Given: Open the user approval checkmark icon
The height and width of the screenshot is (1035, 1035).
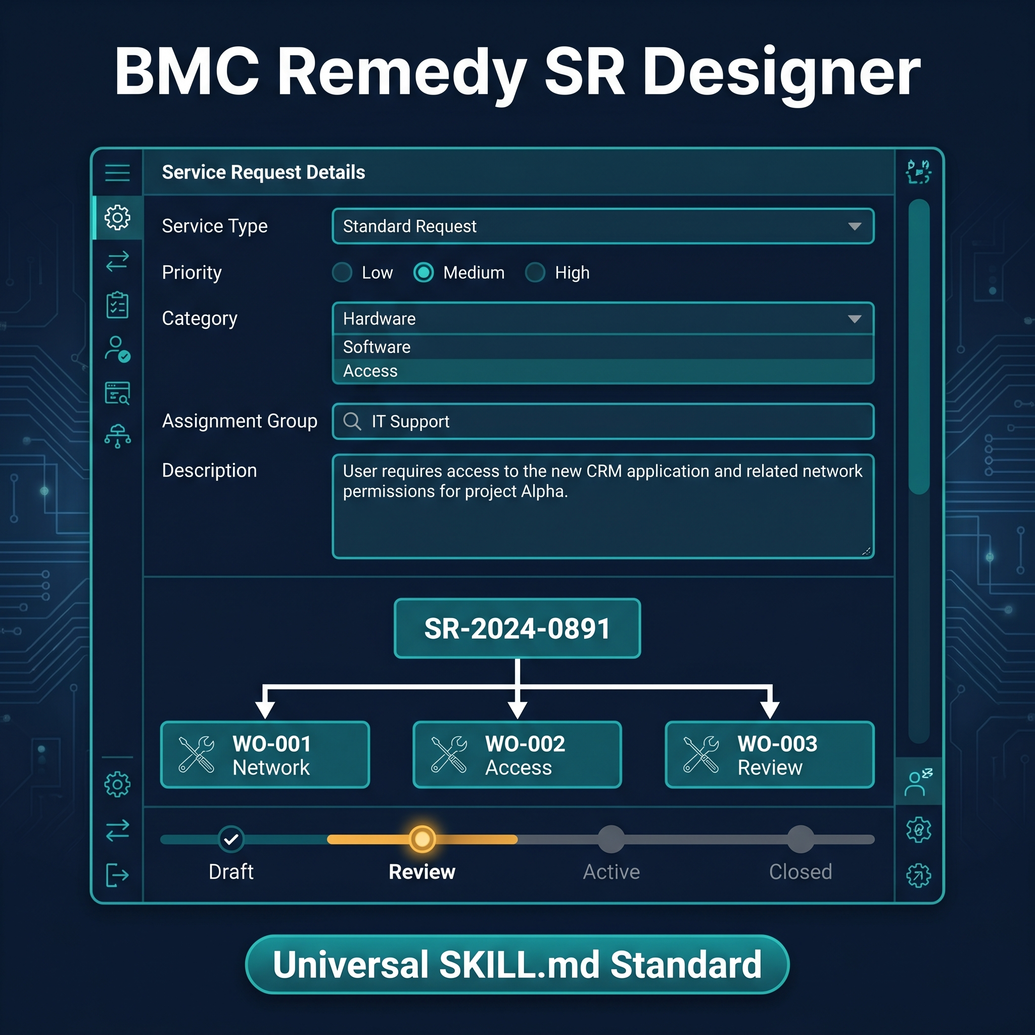Looking at the screenshot, I should [x=117, y=350].
